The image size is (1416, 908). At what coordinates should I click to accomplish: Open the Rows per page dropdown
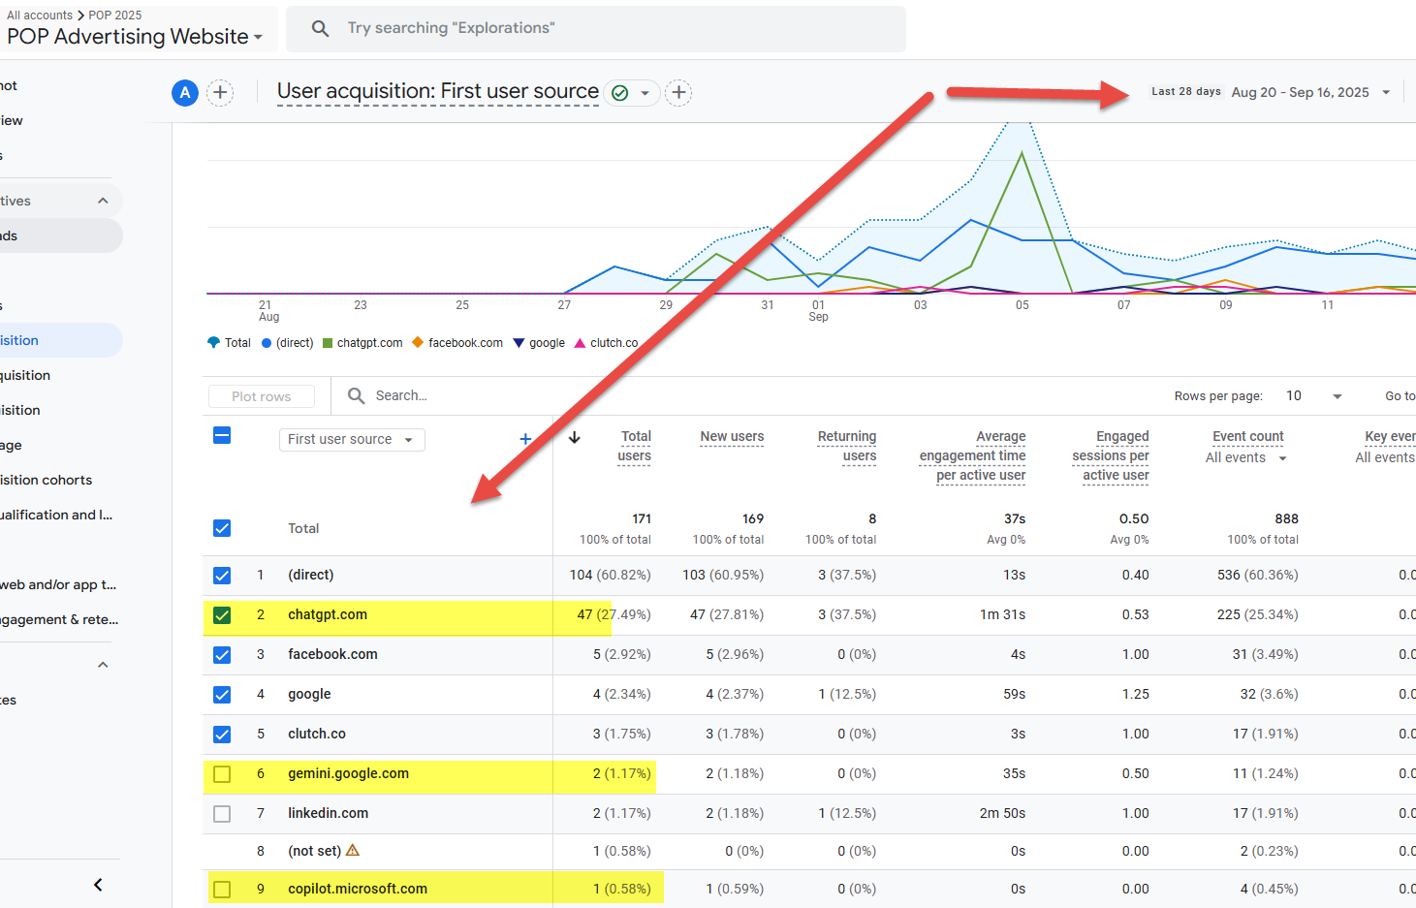click(x=1313, y=396)
